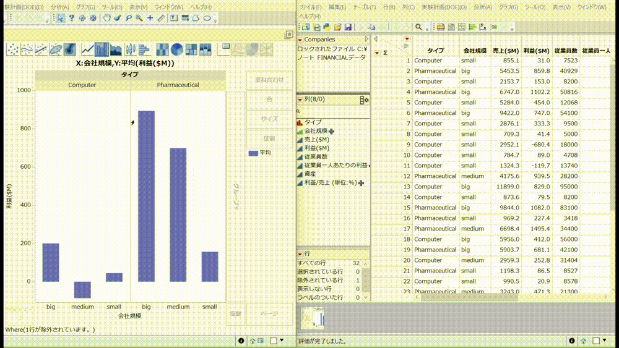
Task: Select 売上($M) in the columns list
Action: [316, 140]
